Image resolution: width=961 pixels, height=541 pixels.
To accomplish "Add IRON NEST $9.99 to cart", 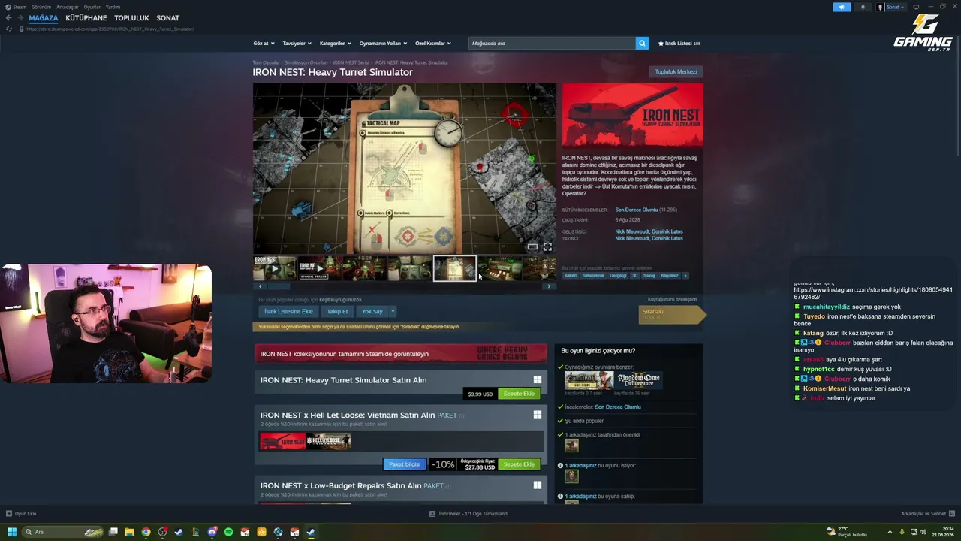I will tap(519, 394).
